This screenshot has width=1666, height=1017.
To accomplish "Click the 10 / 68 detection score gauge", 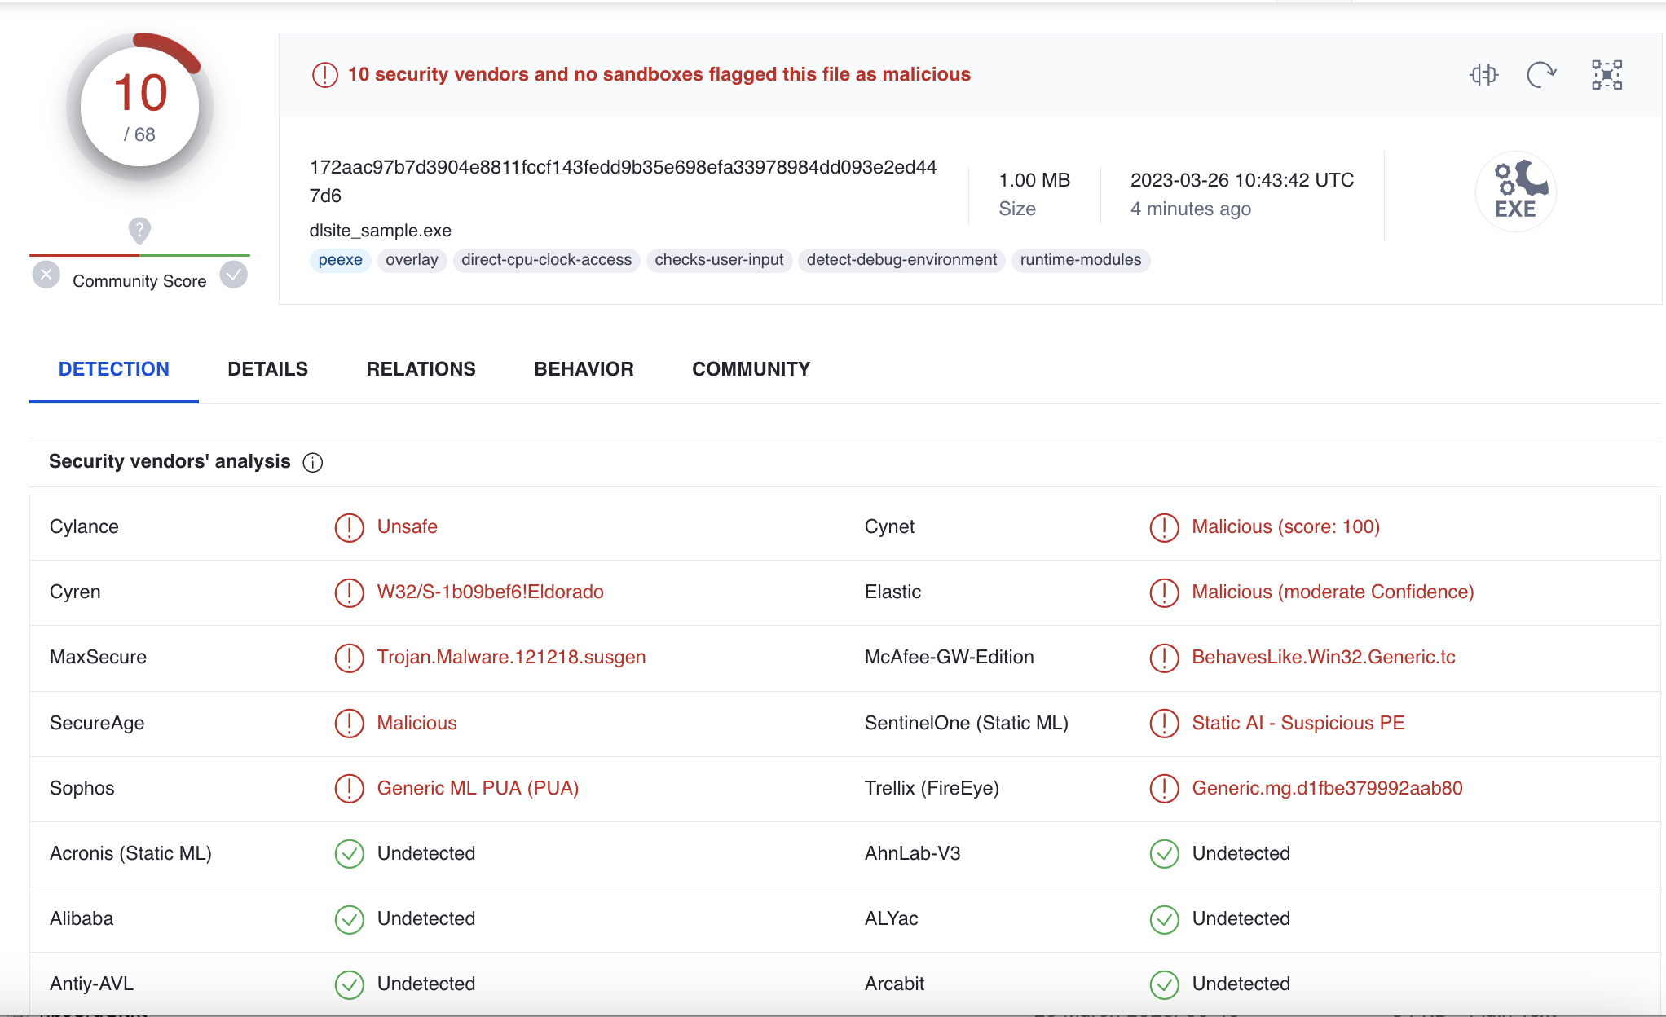I will [x=139, y=107].
